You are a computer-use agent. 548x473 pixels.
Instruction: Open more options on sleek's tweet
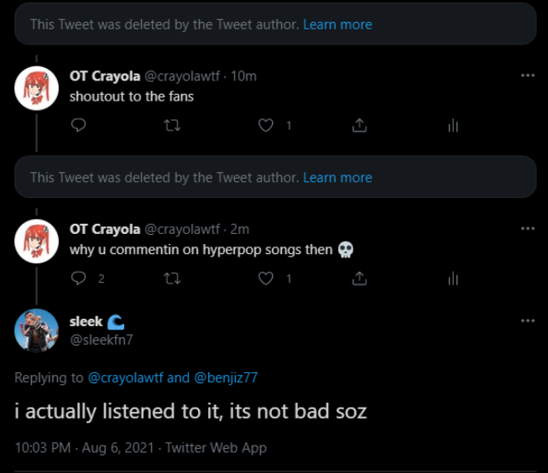[x=527, y=321]
